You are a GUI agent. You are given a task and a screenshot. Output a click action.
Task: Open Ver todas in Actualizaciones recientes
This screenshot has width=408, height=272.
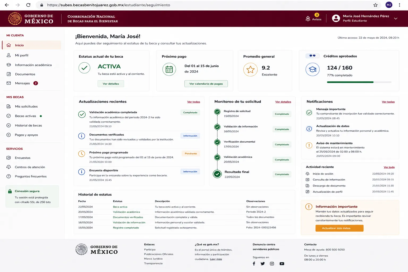click(194, 102)
